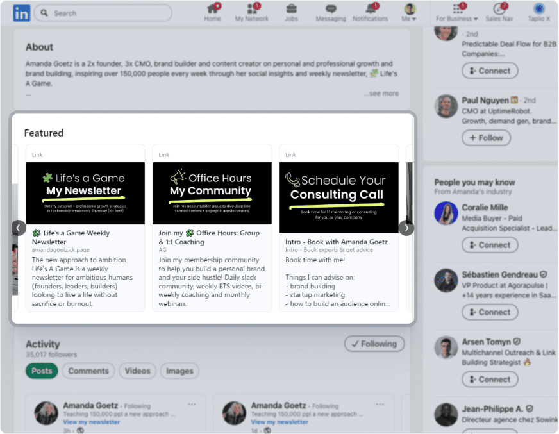Open Life's a Game Weekly Newsletter link
Screen dimensions: 559x434
point(71,237)
